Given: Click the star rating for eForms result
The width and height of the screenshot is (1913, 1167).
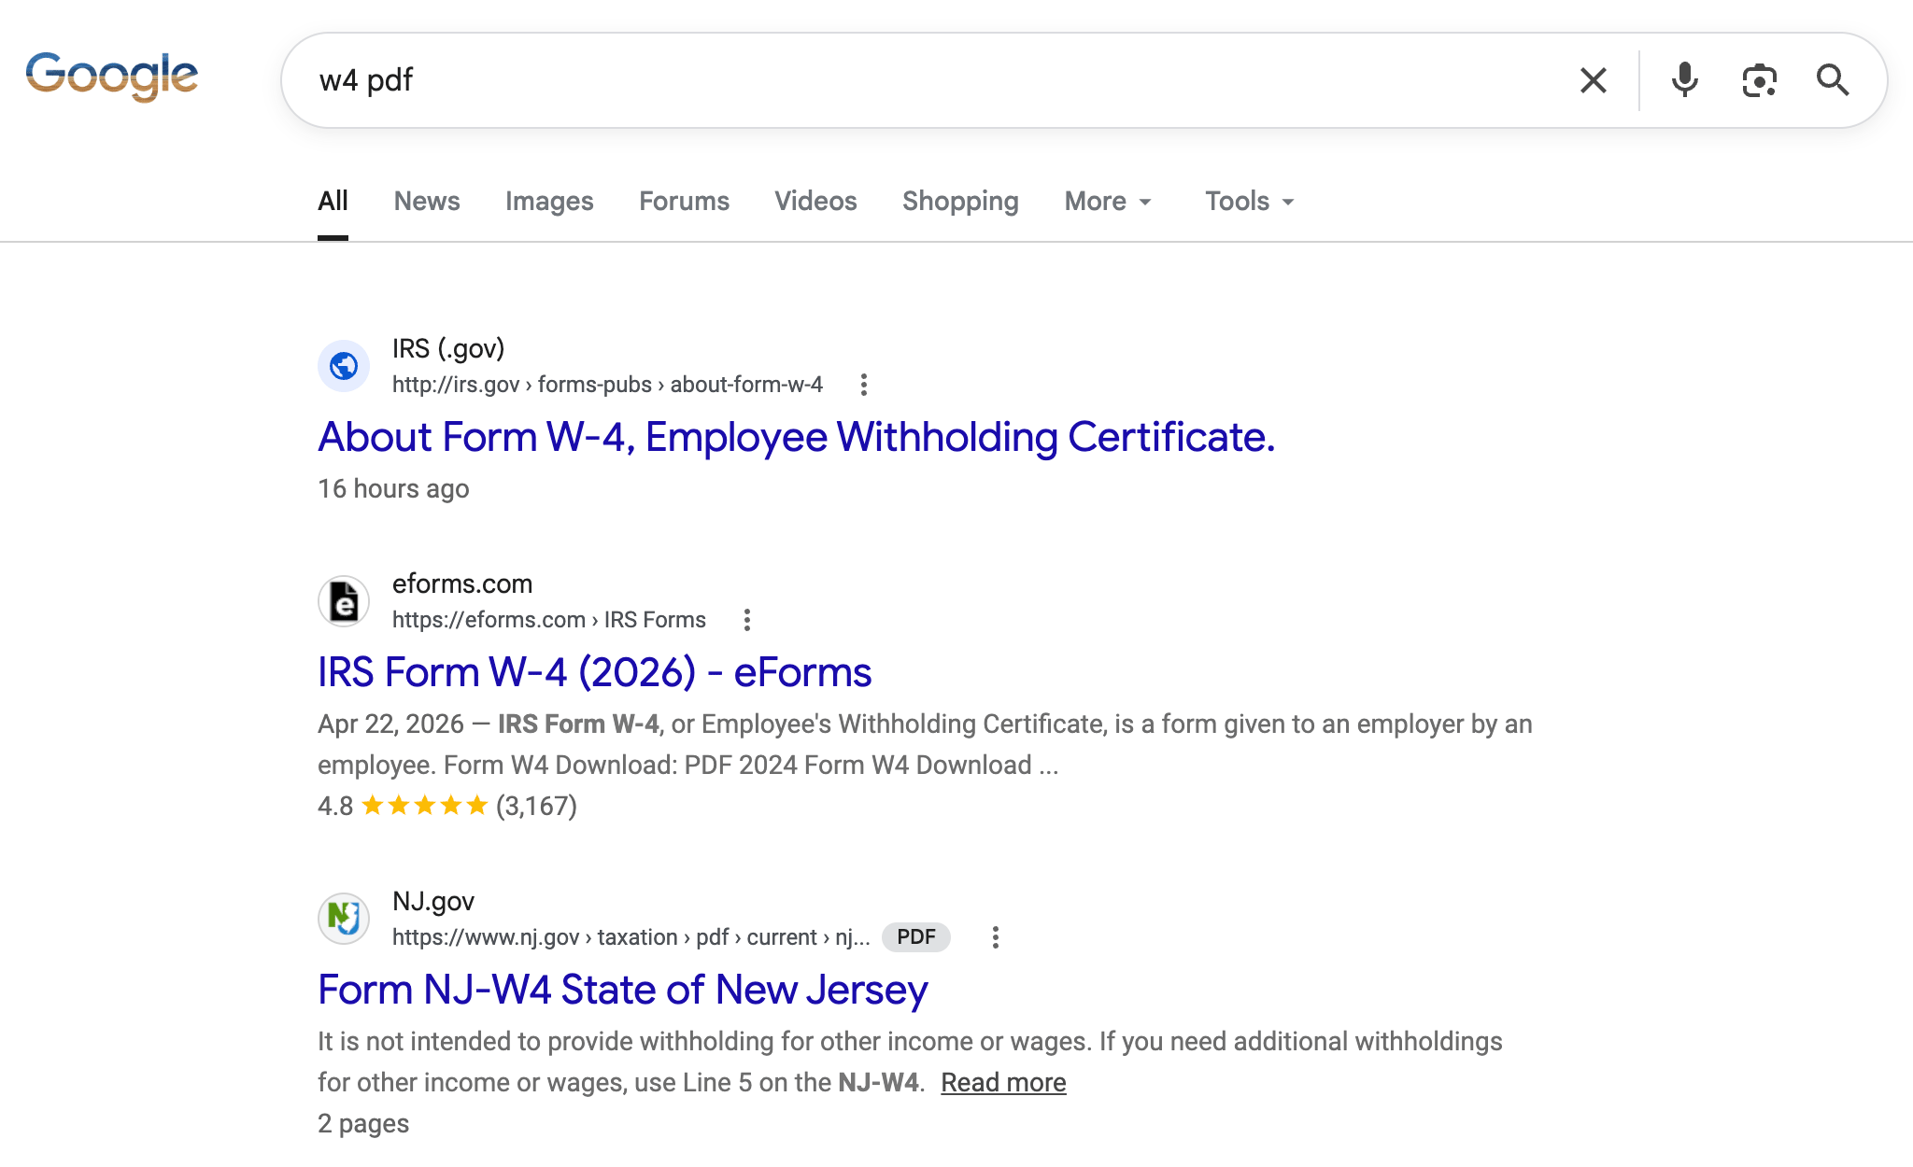Looking at the screenshot, I should pos(425,806).
